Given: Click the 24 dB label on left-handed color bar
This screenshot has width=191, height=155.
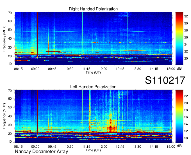Looking at the screenshot, I should coord(186,124).
